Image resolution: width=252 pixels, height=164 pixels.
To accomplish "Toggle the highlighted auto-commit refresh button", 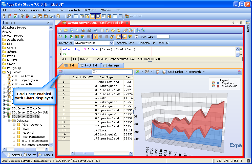I will click(95, 37).
